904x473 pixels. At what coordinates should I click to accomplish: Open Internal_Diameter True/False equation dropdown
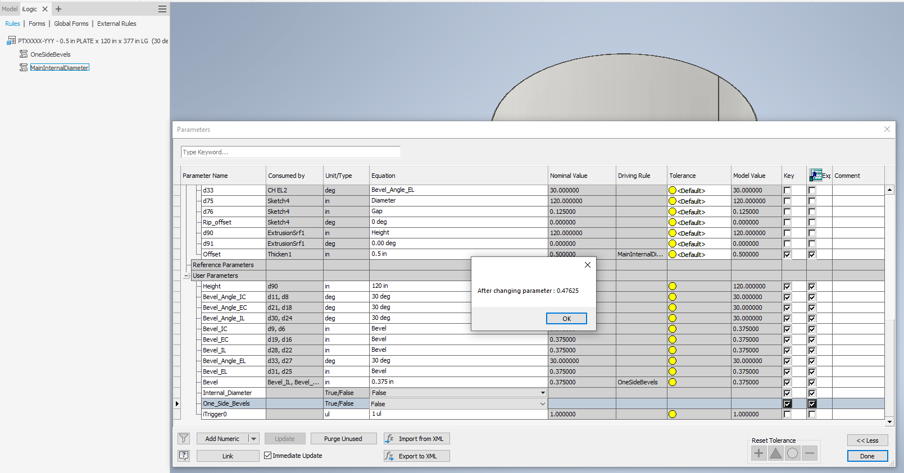tap(543, 393)
